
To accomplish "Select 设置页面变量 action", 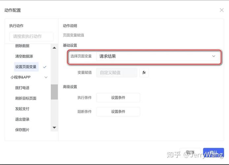I will coord(26,67).
